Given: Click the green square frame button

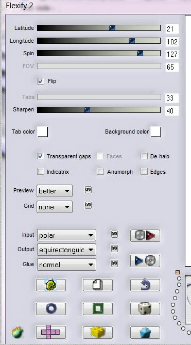Looking at the screenshot, I should [98, 309].
